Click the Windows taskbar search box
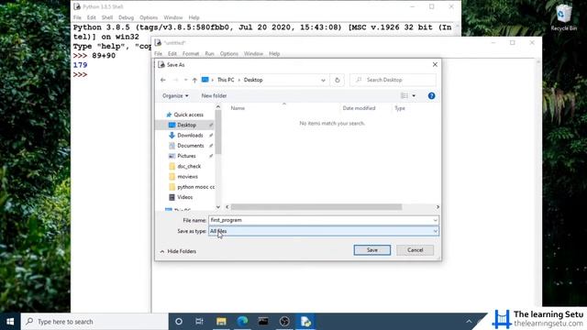The height and width of the screenshot is (330, 587). click(94, 322)
